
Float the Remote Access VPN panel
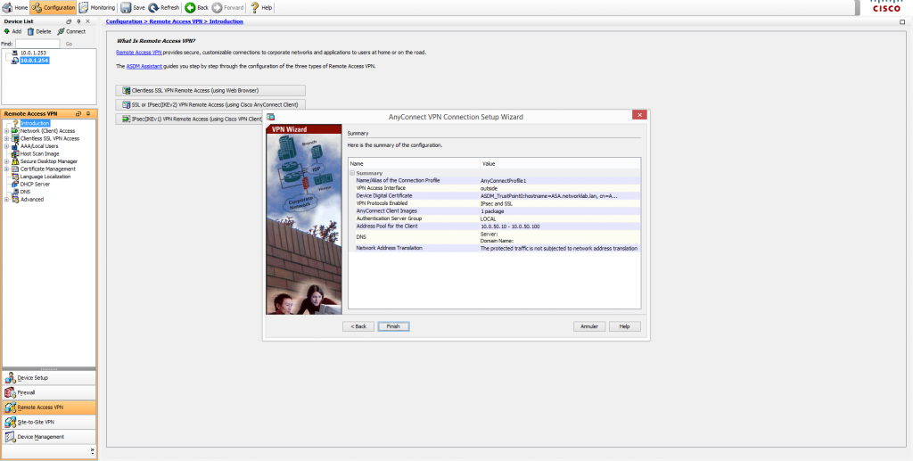78,114
